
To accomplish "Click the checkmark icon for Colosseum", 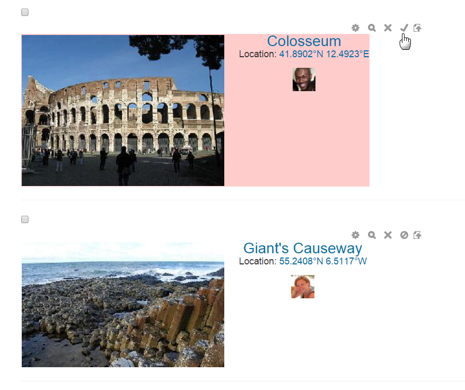I will [x=404, y=28].
